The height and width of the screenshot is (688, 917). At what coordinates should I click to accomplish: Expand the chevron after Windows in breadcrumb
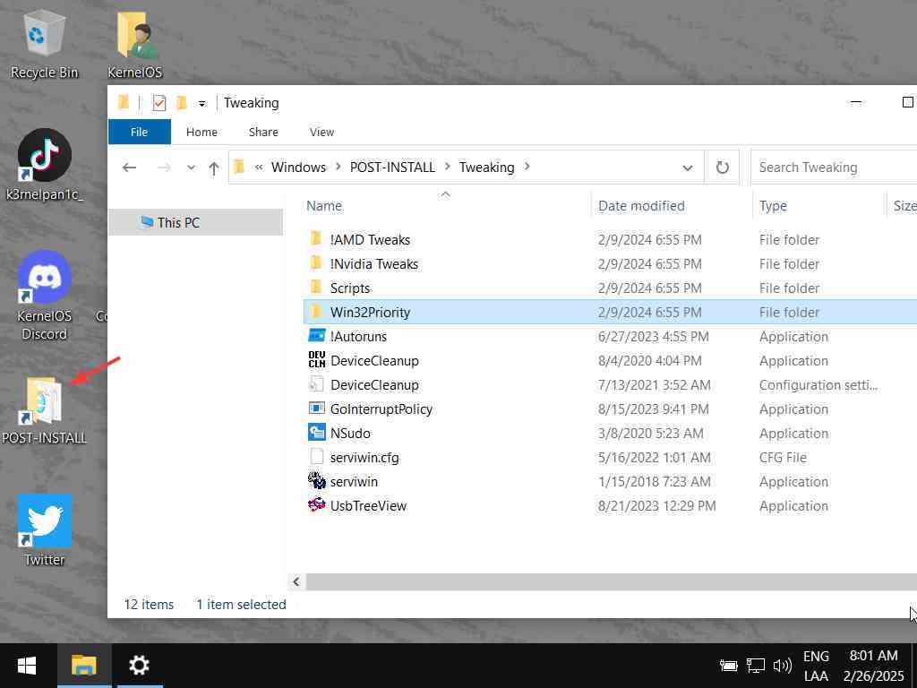(338, 167)
